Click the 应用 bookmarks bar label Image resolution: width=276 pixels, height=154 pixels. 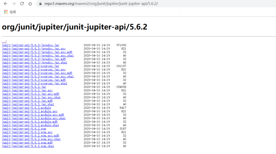(13, 12)
